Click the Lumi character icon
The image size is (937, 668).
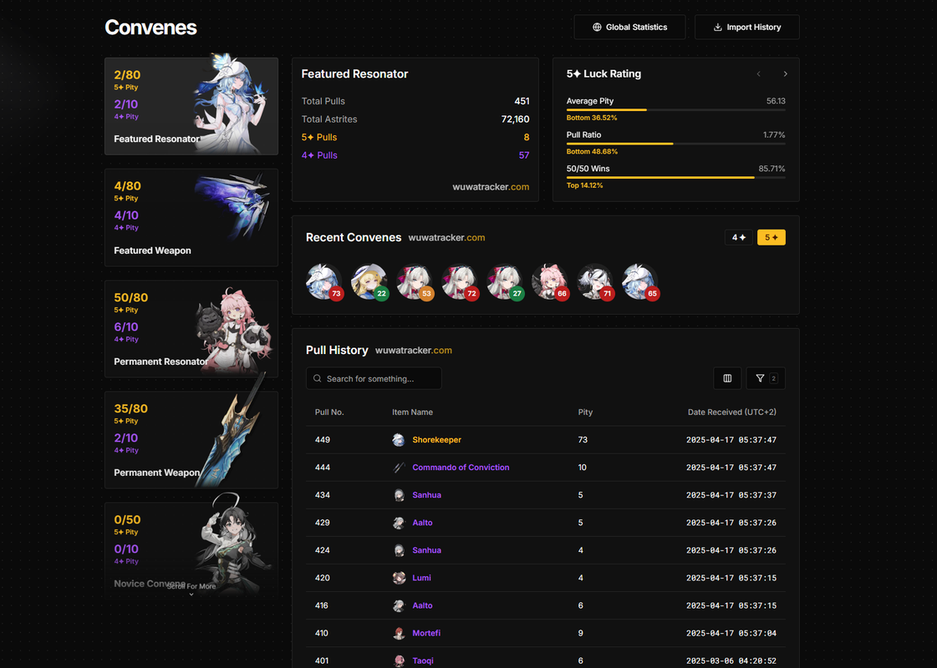399,578
